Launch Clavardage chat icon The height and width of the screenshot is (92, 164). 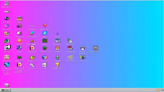pos(32,33)
